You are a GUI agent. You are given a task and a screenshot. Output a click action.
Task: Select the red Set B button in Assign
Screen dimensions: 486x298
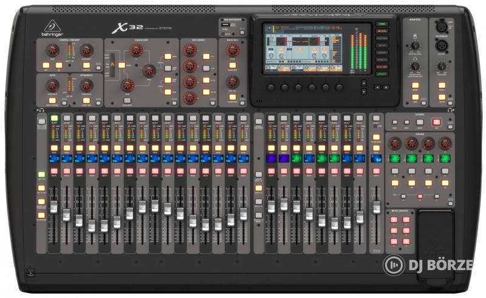(x=420, y=197)
